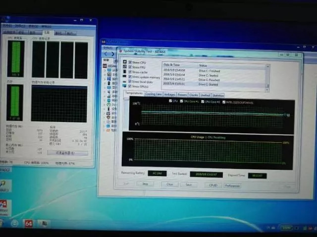Click the forward arrow in AIDA64 main window

[112, 54]
